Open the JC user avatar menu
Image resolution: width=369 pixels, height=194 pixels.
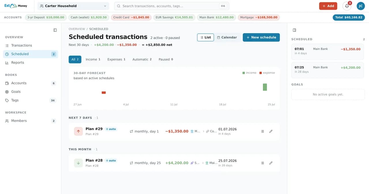click(x=361, y=6)
